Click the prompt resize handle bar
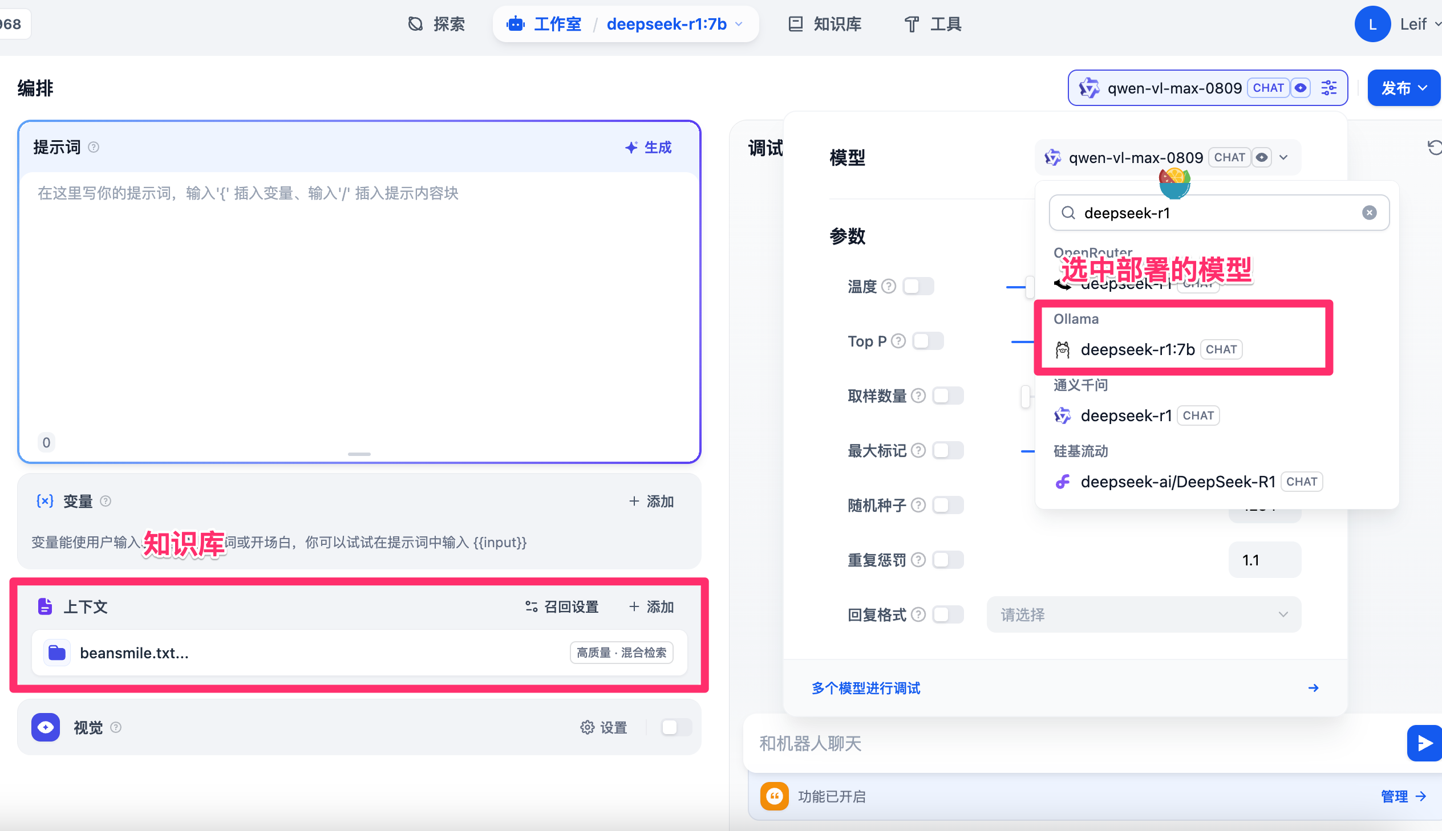This screenshot has height=831, width=1442. (359, 454)
